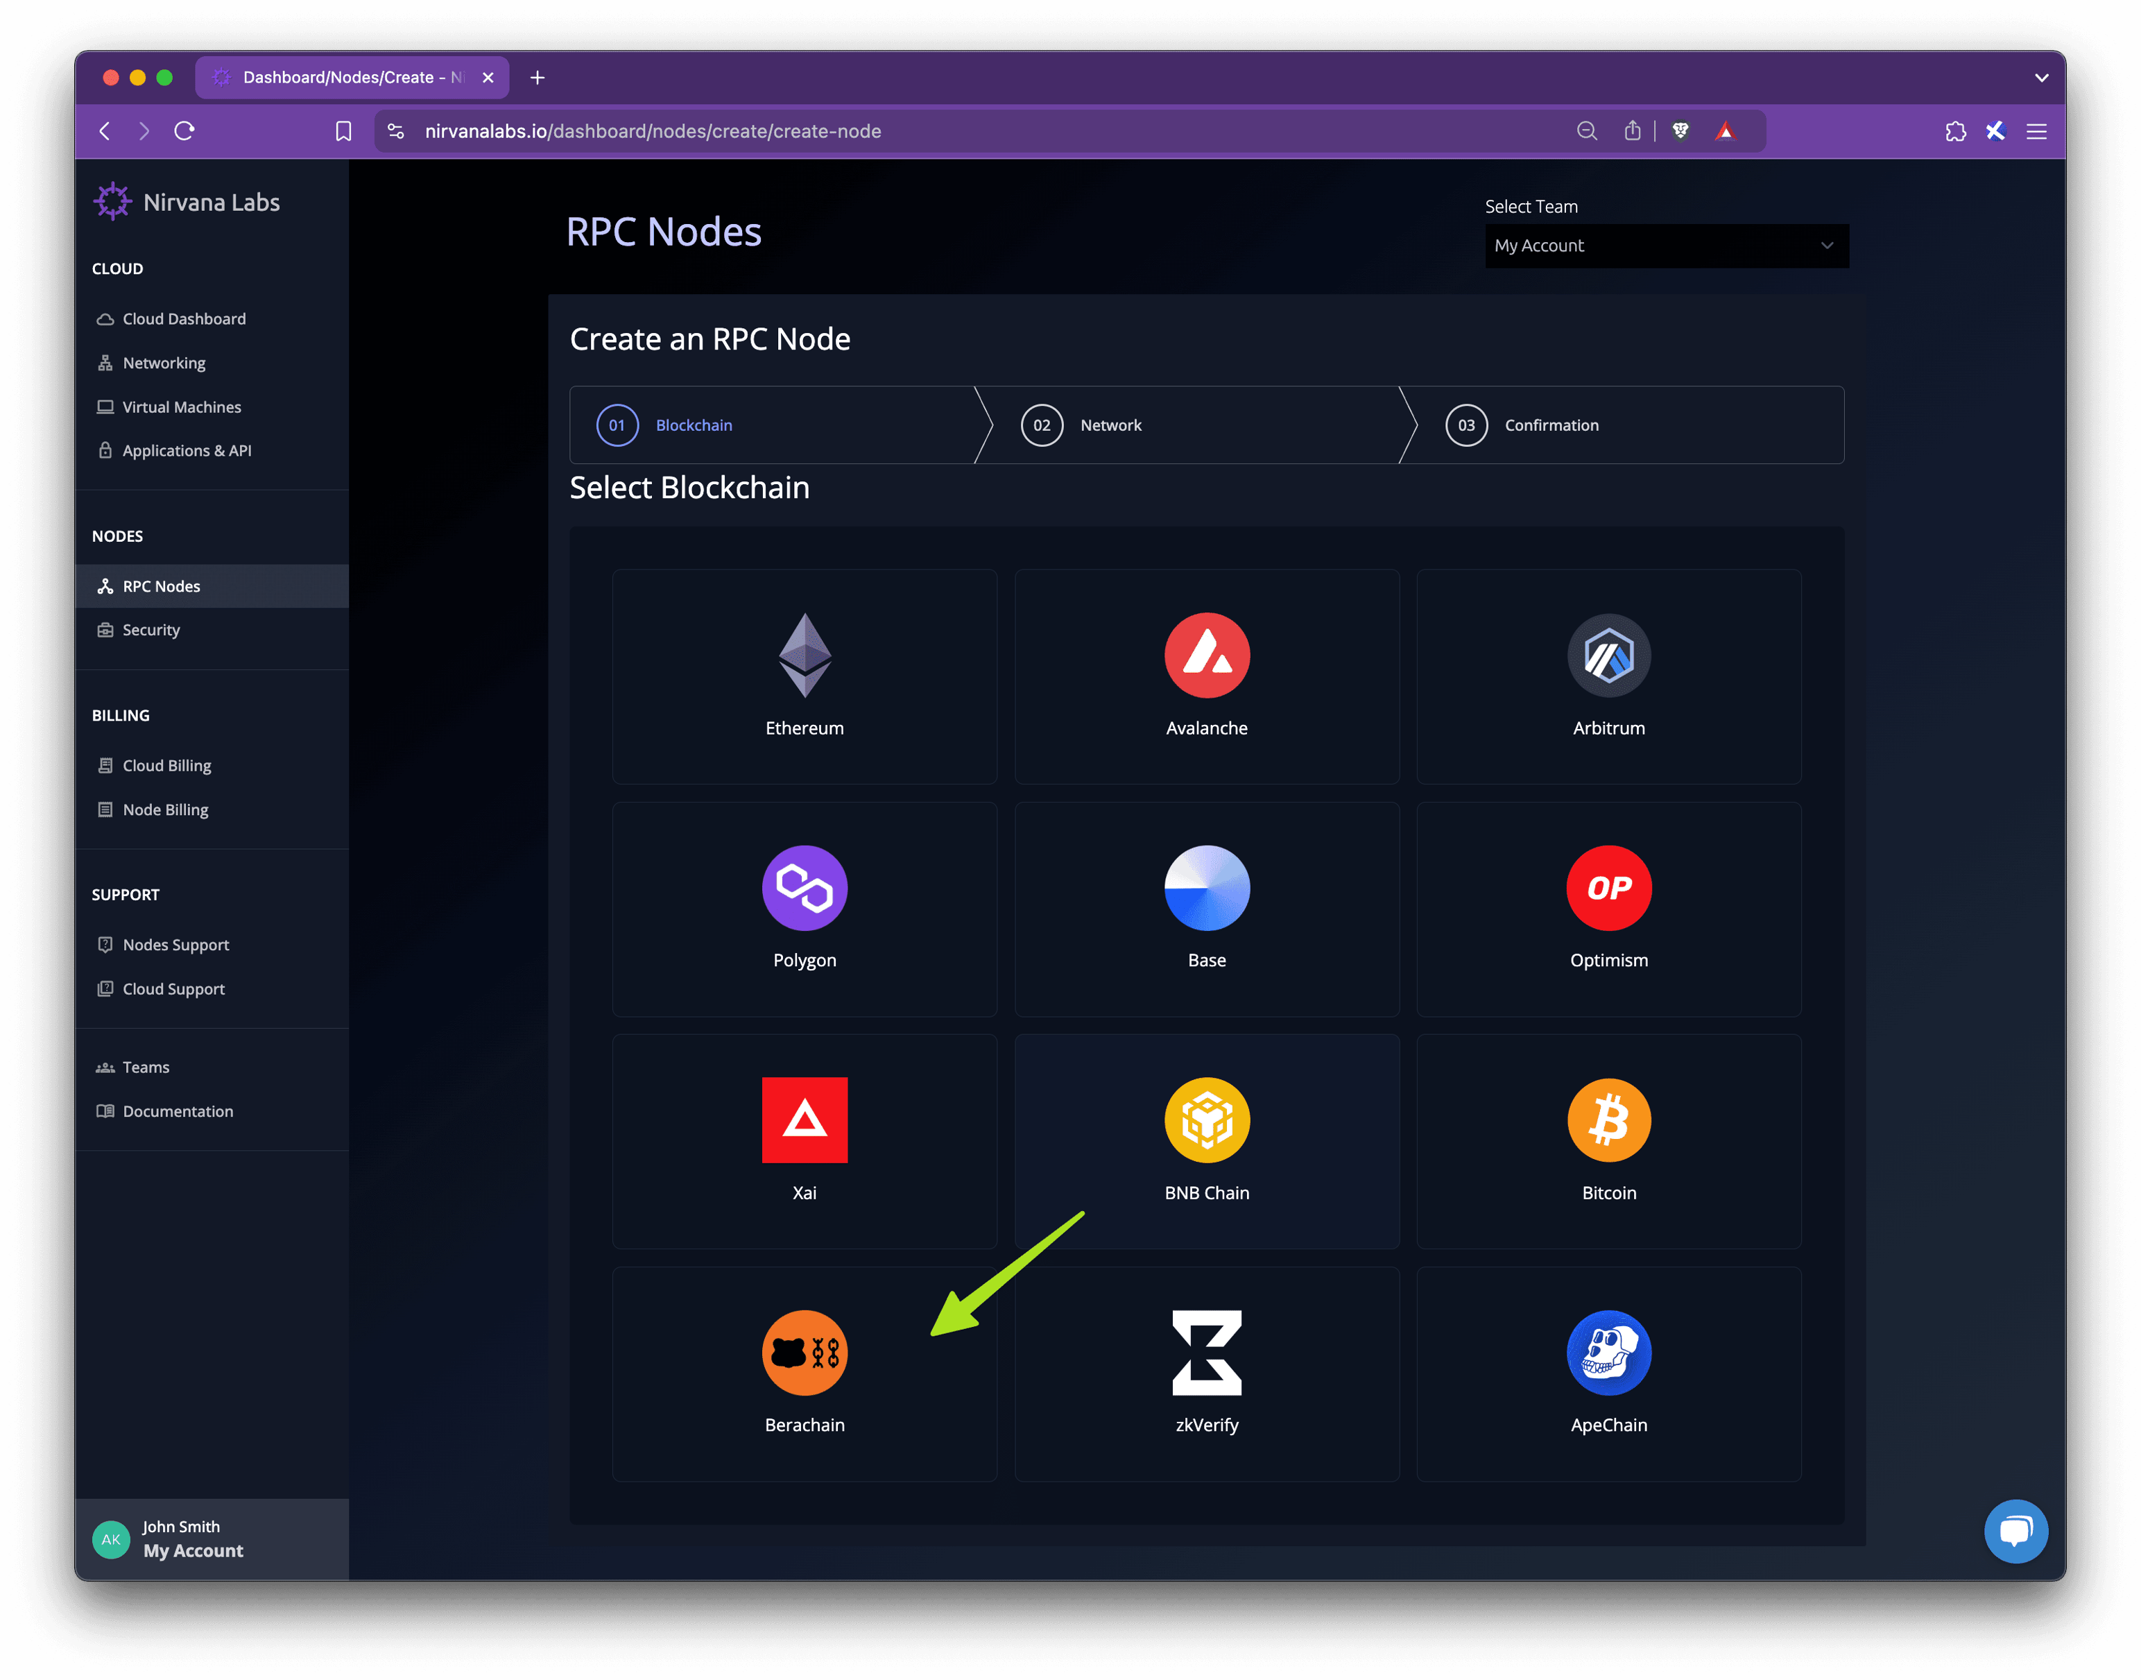Choose the Berachain bear icon

point(805,1351)
